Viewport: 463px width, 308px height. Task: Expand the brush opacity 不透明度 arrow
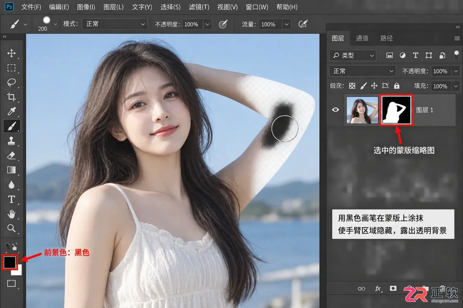[x=208, y=24]
